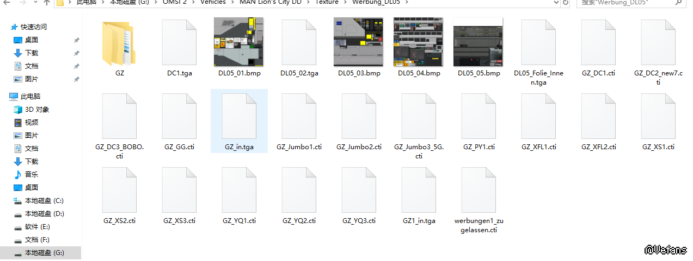Select the GZ_XS2.cti file

119,196
